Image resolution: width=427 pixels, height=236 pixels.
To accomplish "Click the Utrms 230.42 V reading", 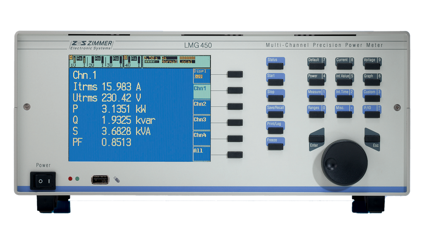I will click(107, 97).
